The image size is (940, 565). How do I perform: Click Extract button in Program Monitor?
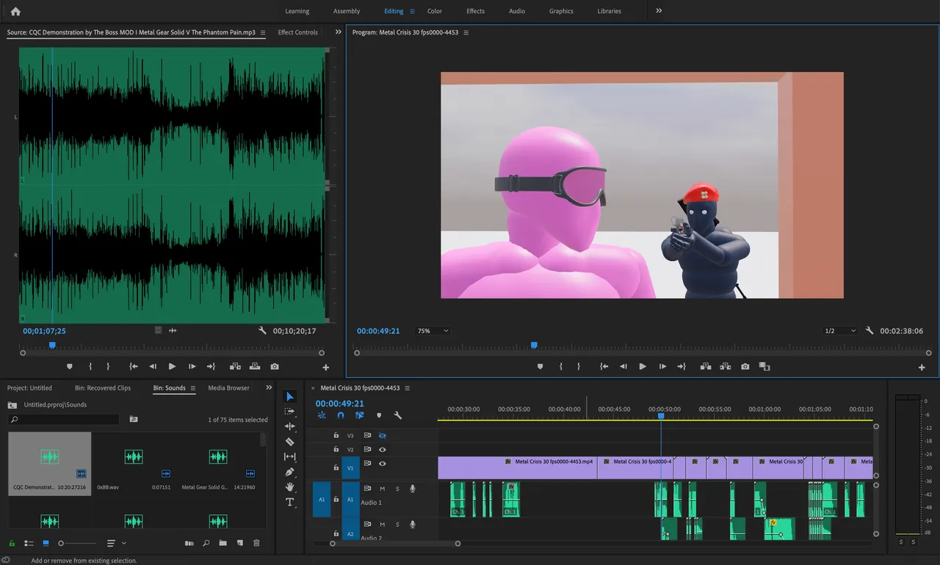(725, 366)
